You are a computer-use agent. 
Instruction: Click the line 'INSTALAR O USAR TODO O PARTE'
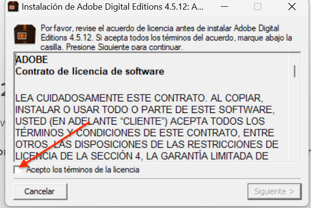tap(145, 110)
